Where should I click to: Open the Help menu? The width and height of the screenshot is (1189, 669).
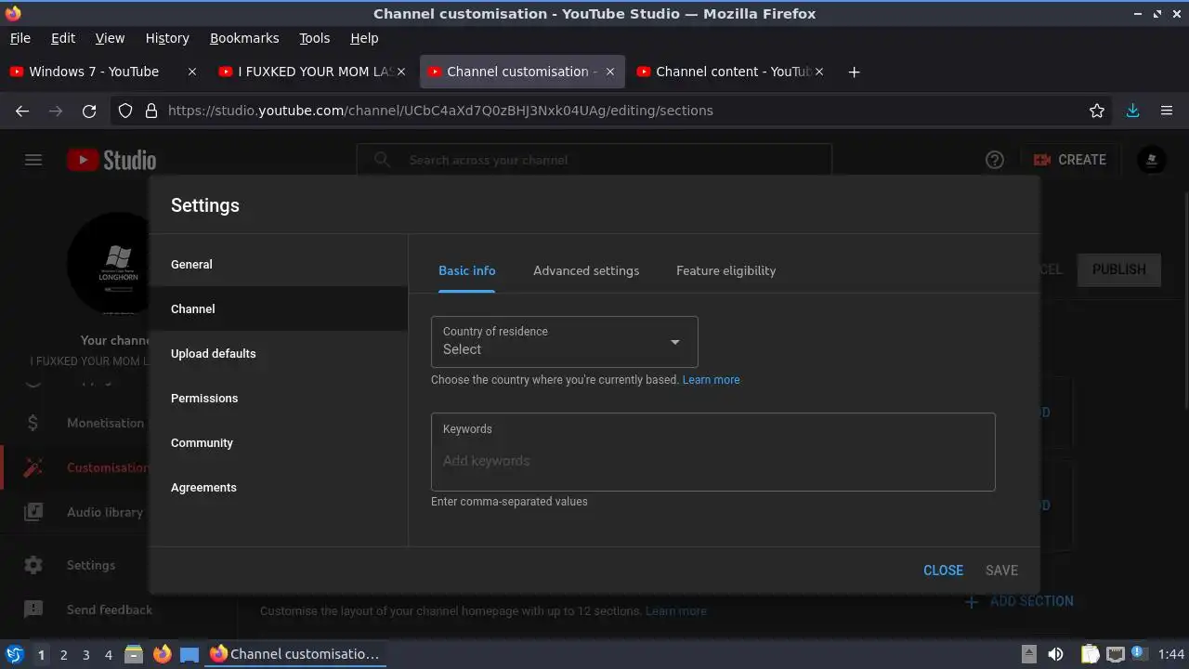pyautogui.click(x=364, y=38)
